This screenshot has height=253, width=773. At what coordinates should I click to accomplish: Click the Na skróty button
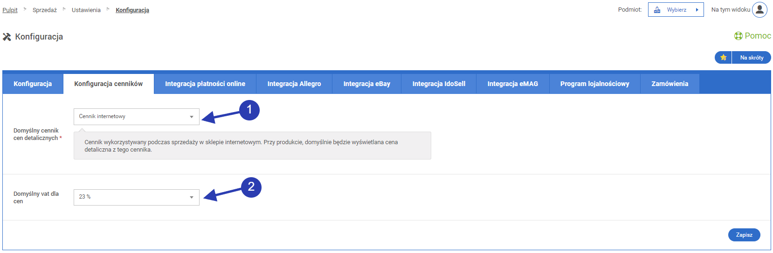click(x=752, y=58)
